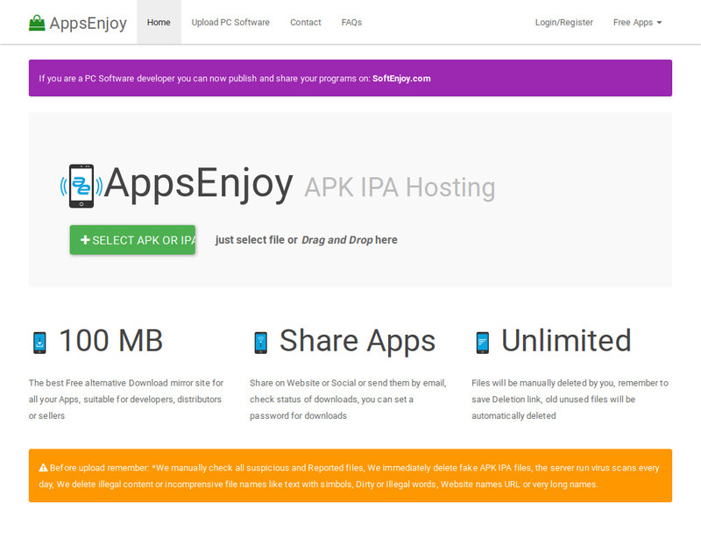Go to Upload PC Software page

[230, 23]
